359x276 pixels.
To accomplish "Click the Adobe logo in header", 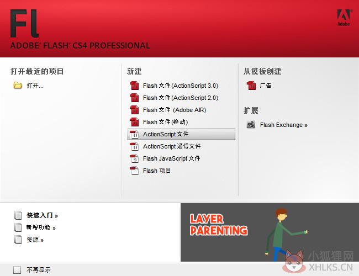I will click(x=344, y=18).
